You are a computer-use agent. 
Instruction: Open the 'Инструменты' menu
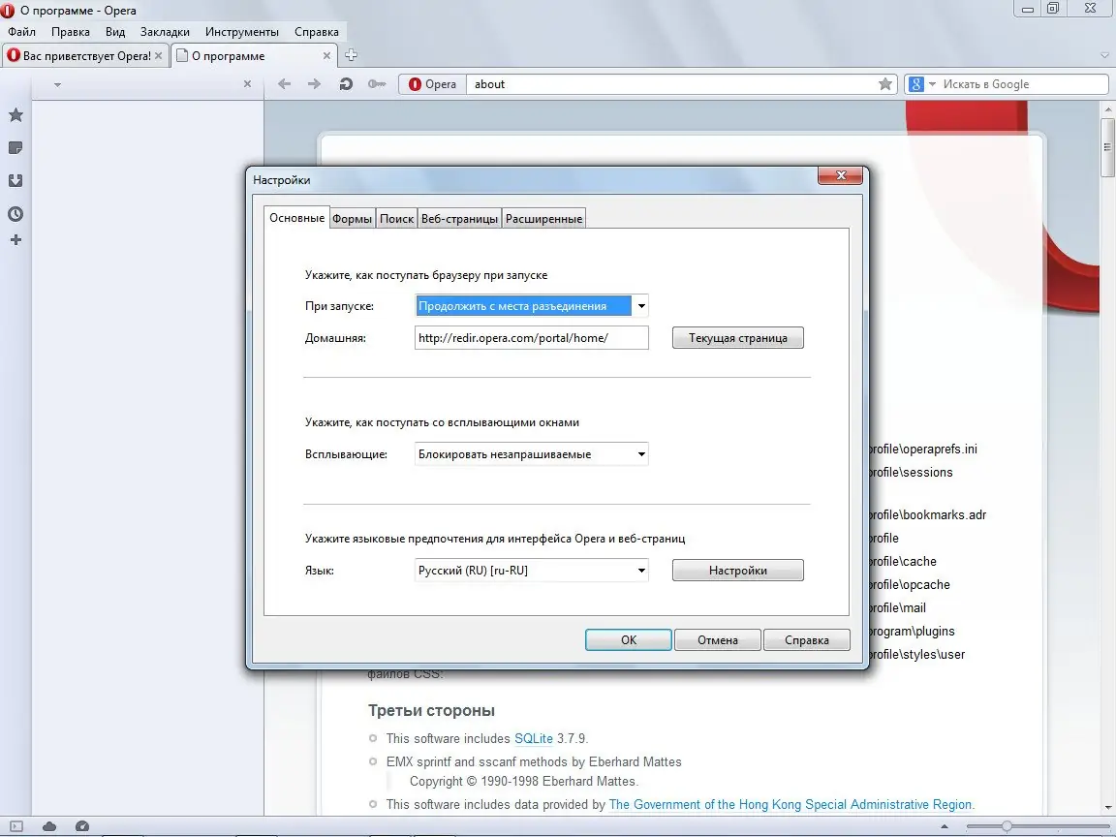(x=242, y=32)
